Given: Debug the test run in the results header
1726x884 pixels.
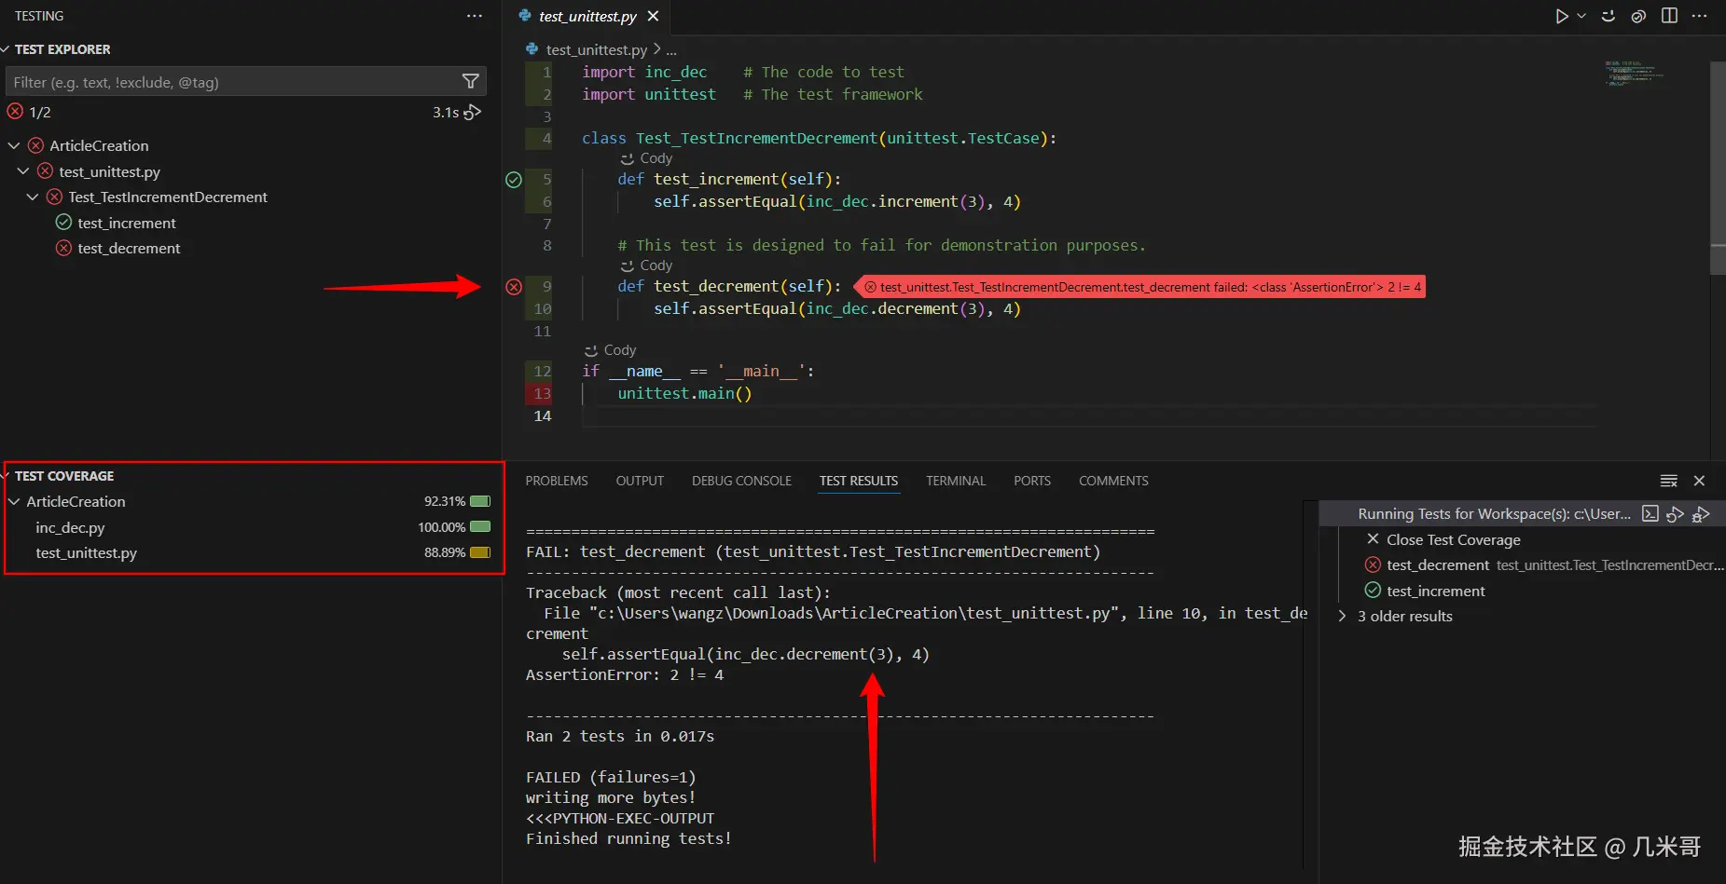Looking at the screenshot, I should pos(1702,513).
